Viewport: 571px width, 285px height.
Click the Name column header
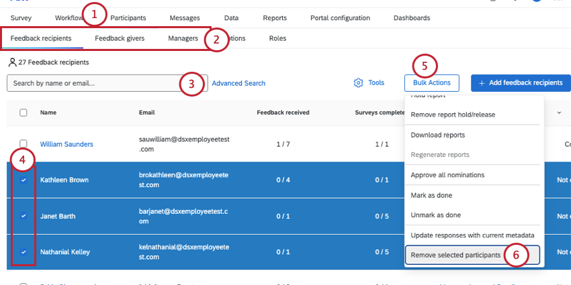coord(48,113)
